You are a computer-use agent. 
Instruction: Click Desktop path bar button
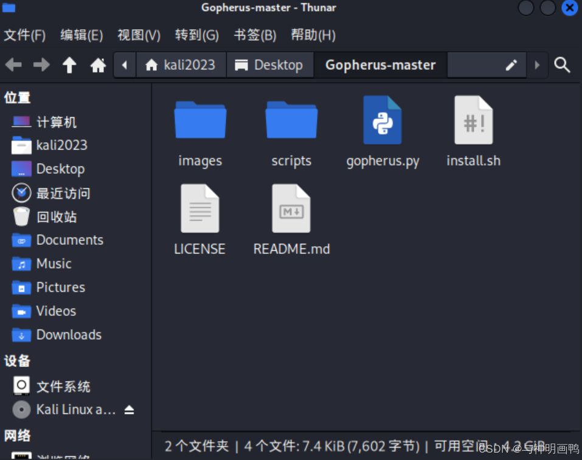point(270,65)
